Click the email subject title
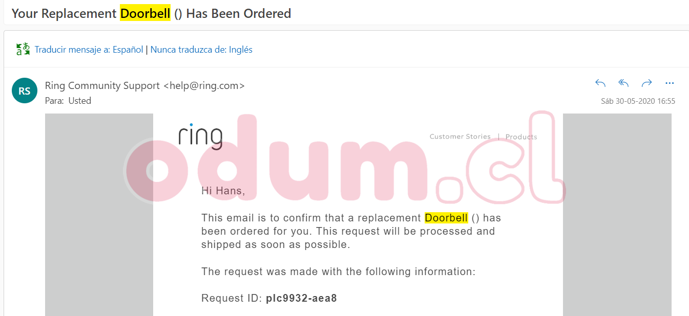The image size is (689, 316). (x=151, y=13)
